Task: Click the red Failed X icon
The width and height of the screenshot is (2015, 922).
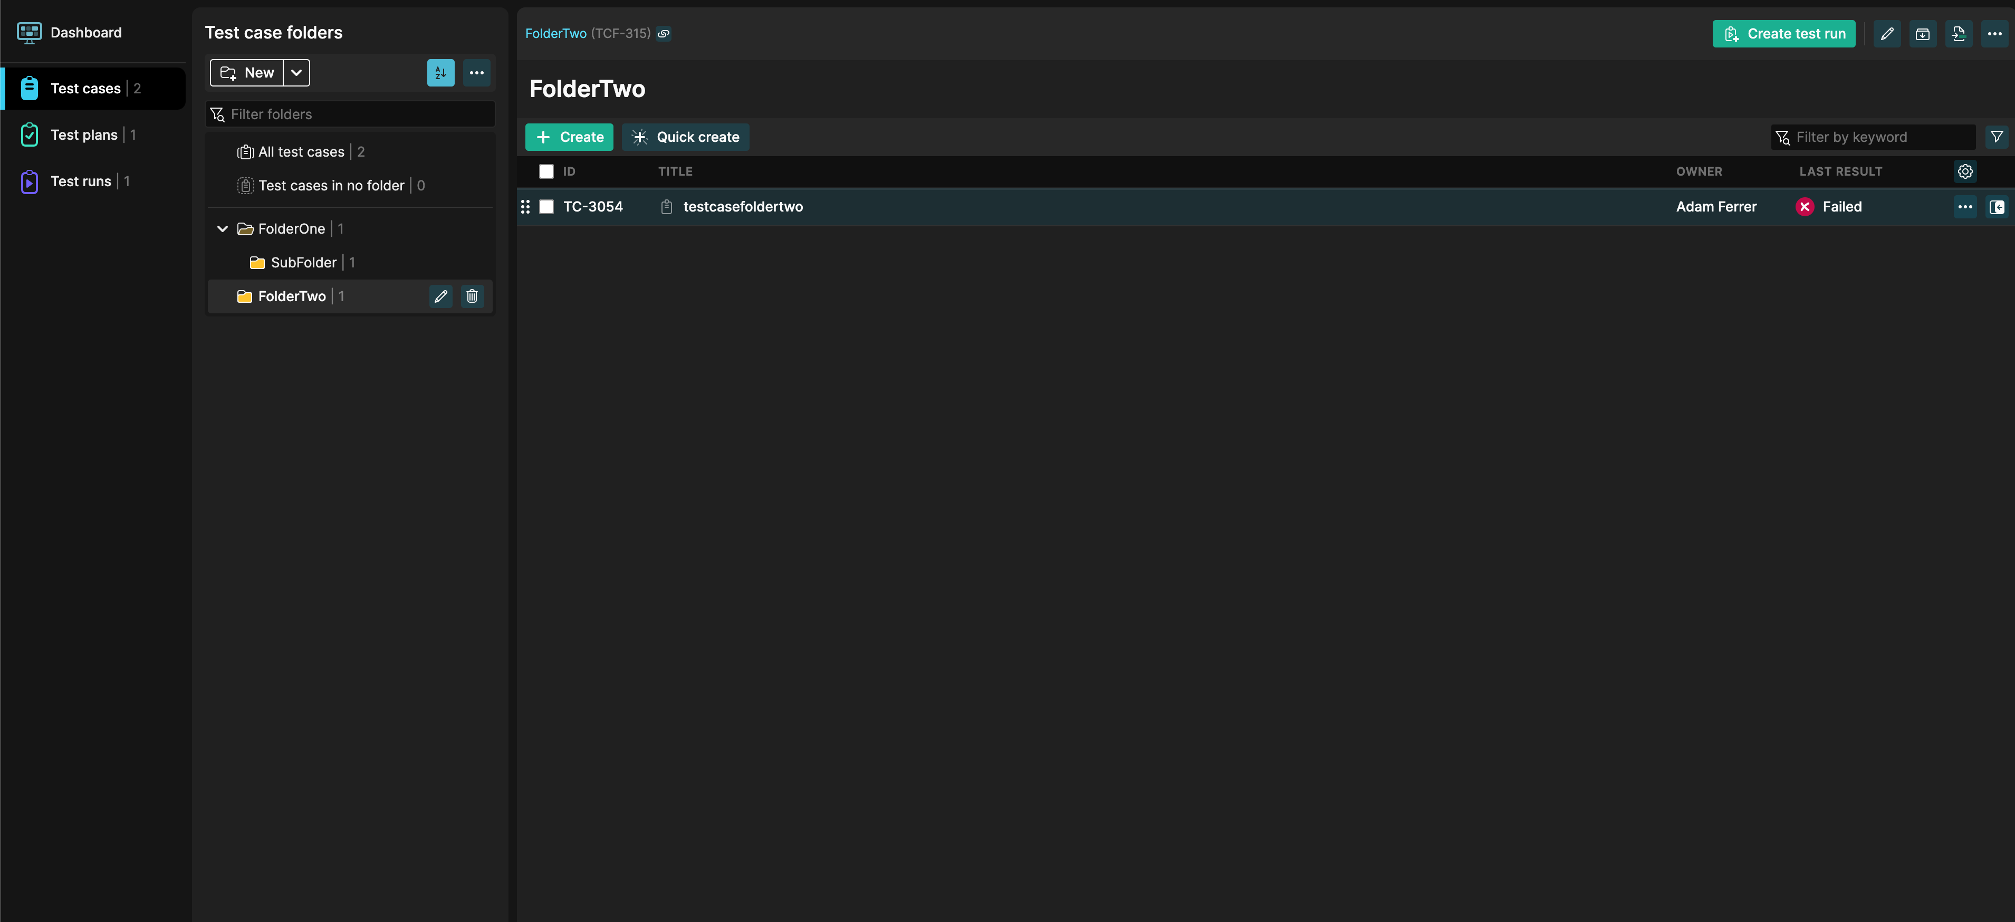Action: [x=1804, y=206]
